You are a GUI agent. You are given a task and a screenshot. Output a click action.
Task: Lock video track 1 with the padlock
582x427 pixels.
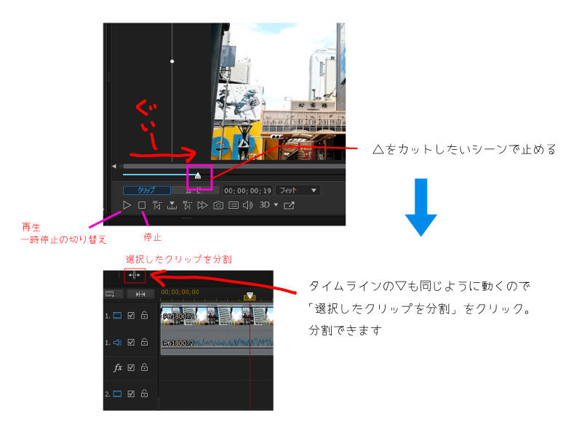tap(145, 316)
